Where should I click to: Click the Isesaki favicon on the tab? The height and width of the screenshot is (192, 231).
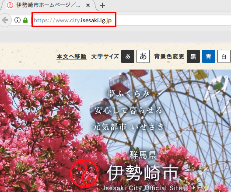tap(10, 5)
